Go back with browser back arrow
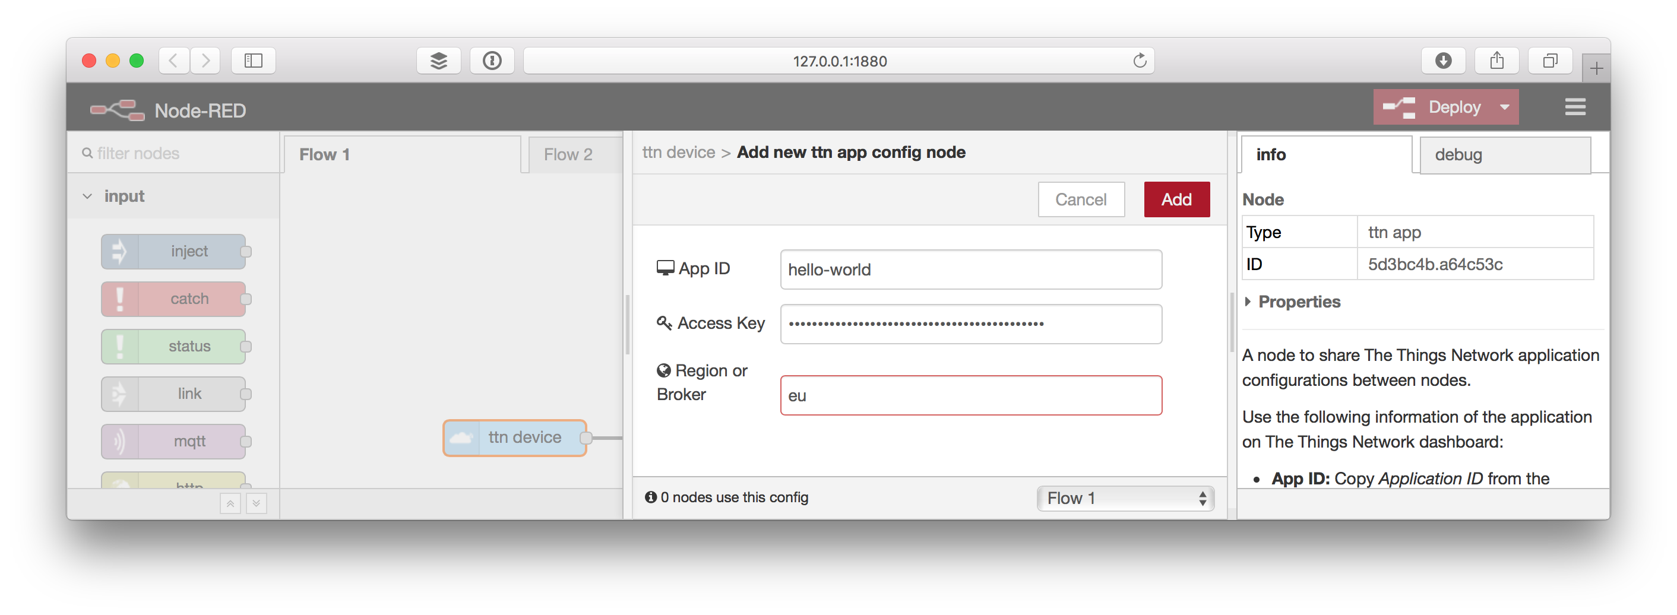Screen dimensions: 1677x615 (x=174, y=61)
